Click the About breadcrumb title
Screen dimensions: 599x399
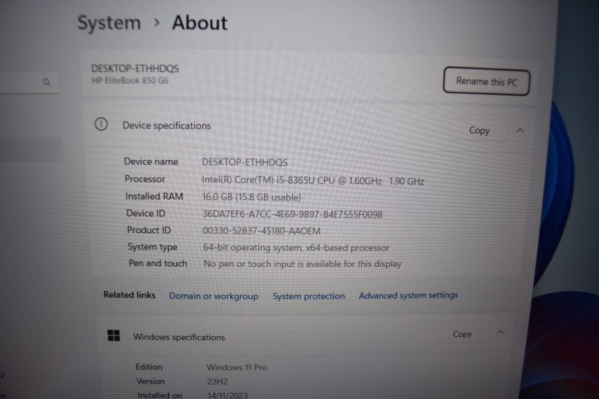199,23
